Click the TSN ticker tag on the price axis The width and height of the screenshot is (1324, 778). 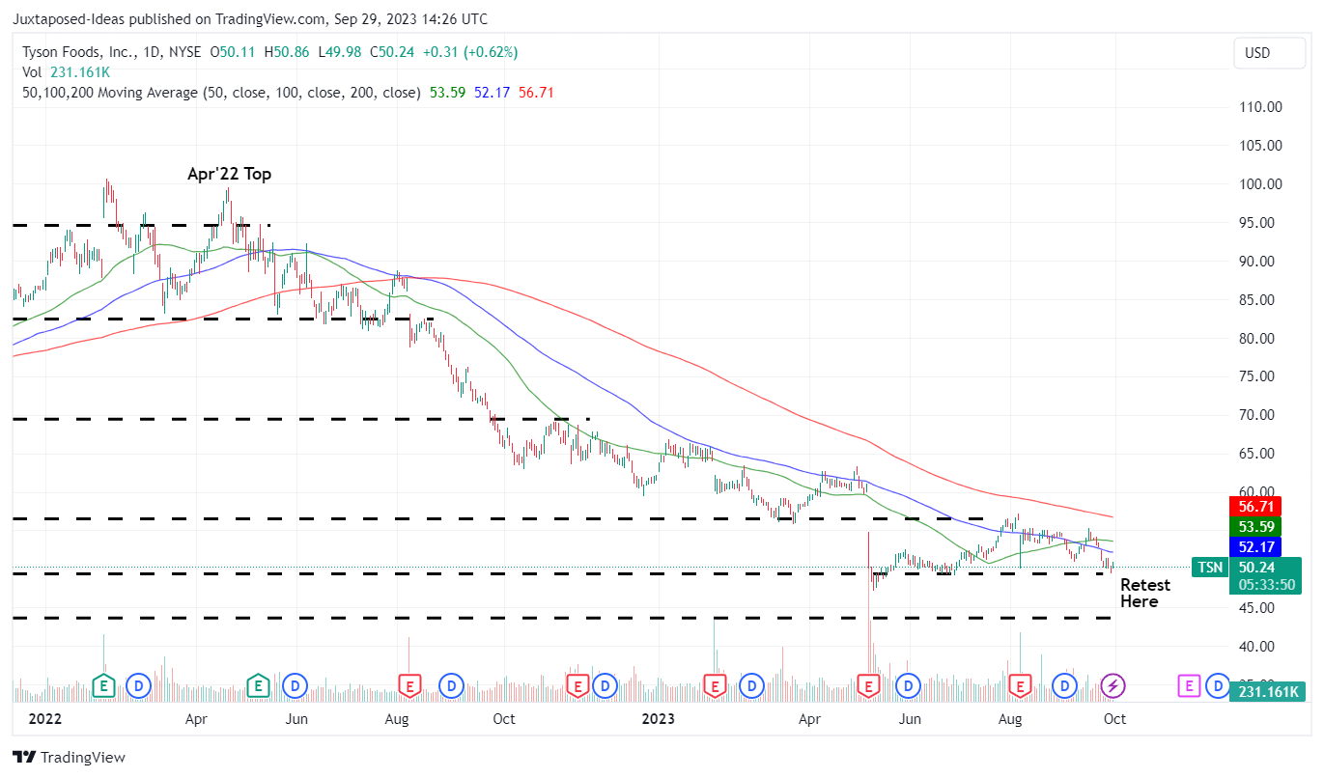click(x=1208, y=568)
